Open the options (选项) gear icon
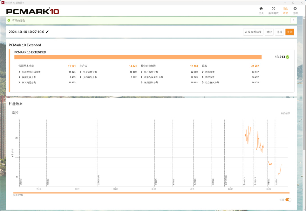The image size is (306, 211). pyautogui.click(x=295, y=8)
